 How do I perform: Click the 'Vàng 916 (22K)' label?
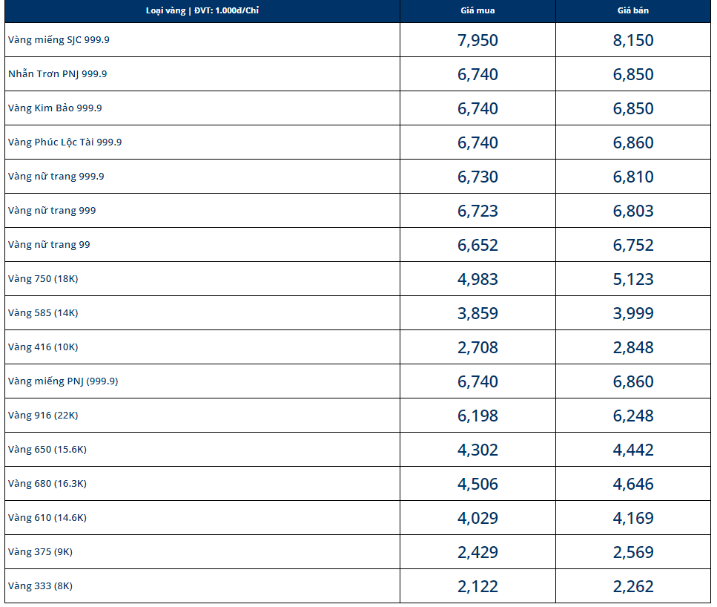(43, 416)
